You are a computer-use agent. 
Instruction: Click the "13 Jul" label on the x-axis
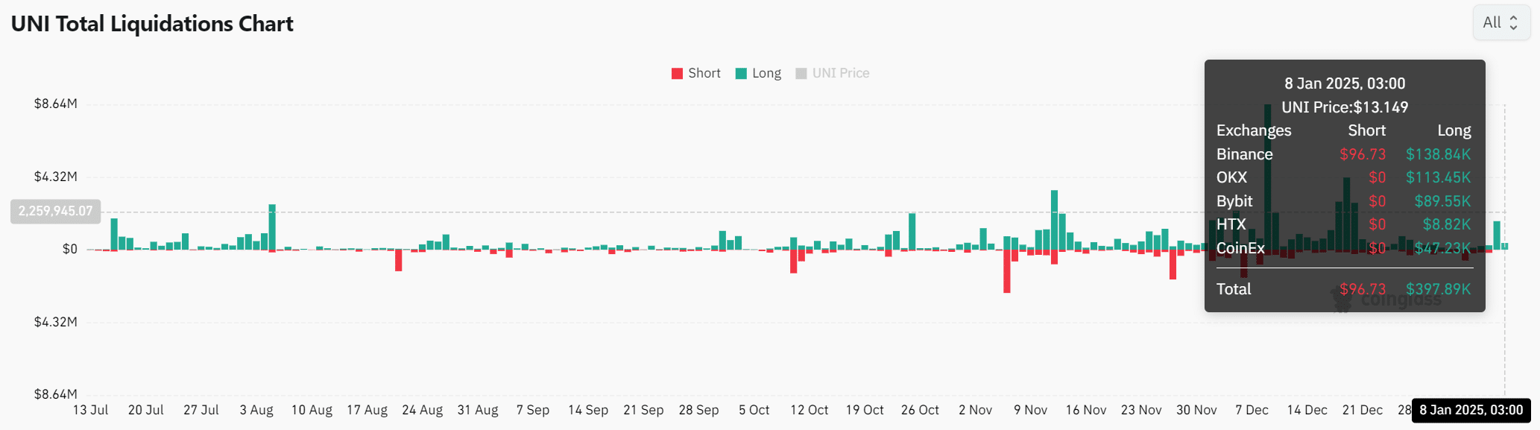89,410
